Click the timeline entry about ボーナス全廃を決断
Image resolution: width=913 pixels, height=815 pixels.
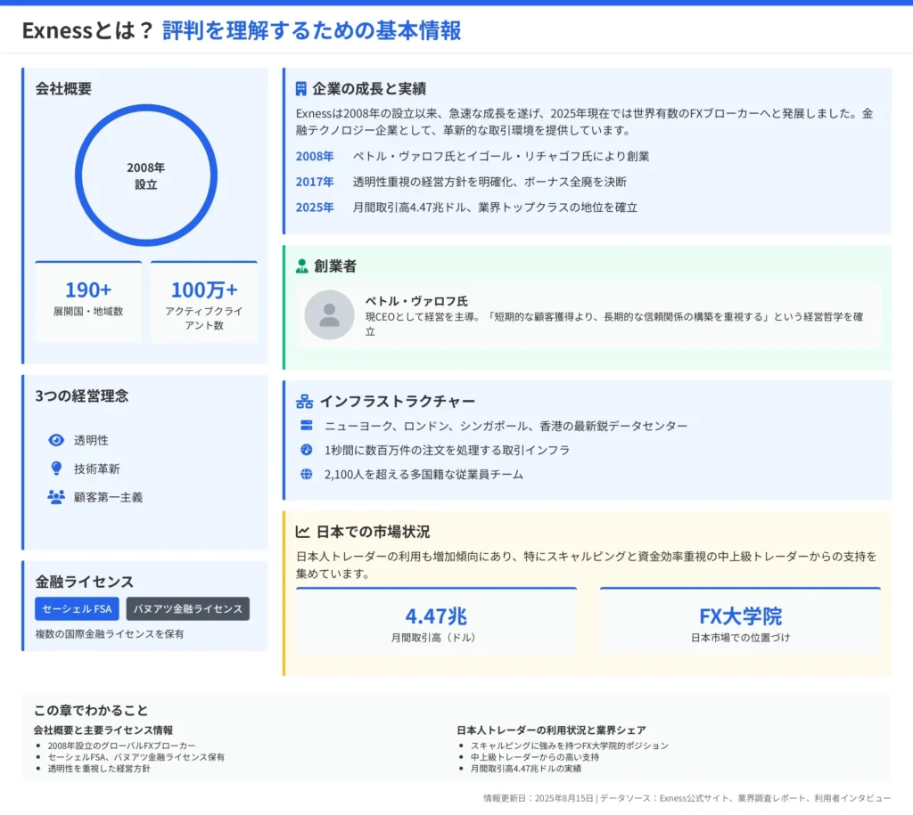coord(489,182)
